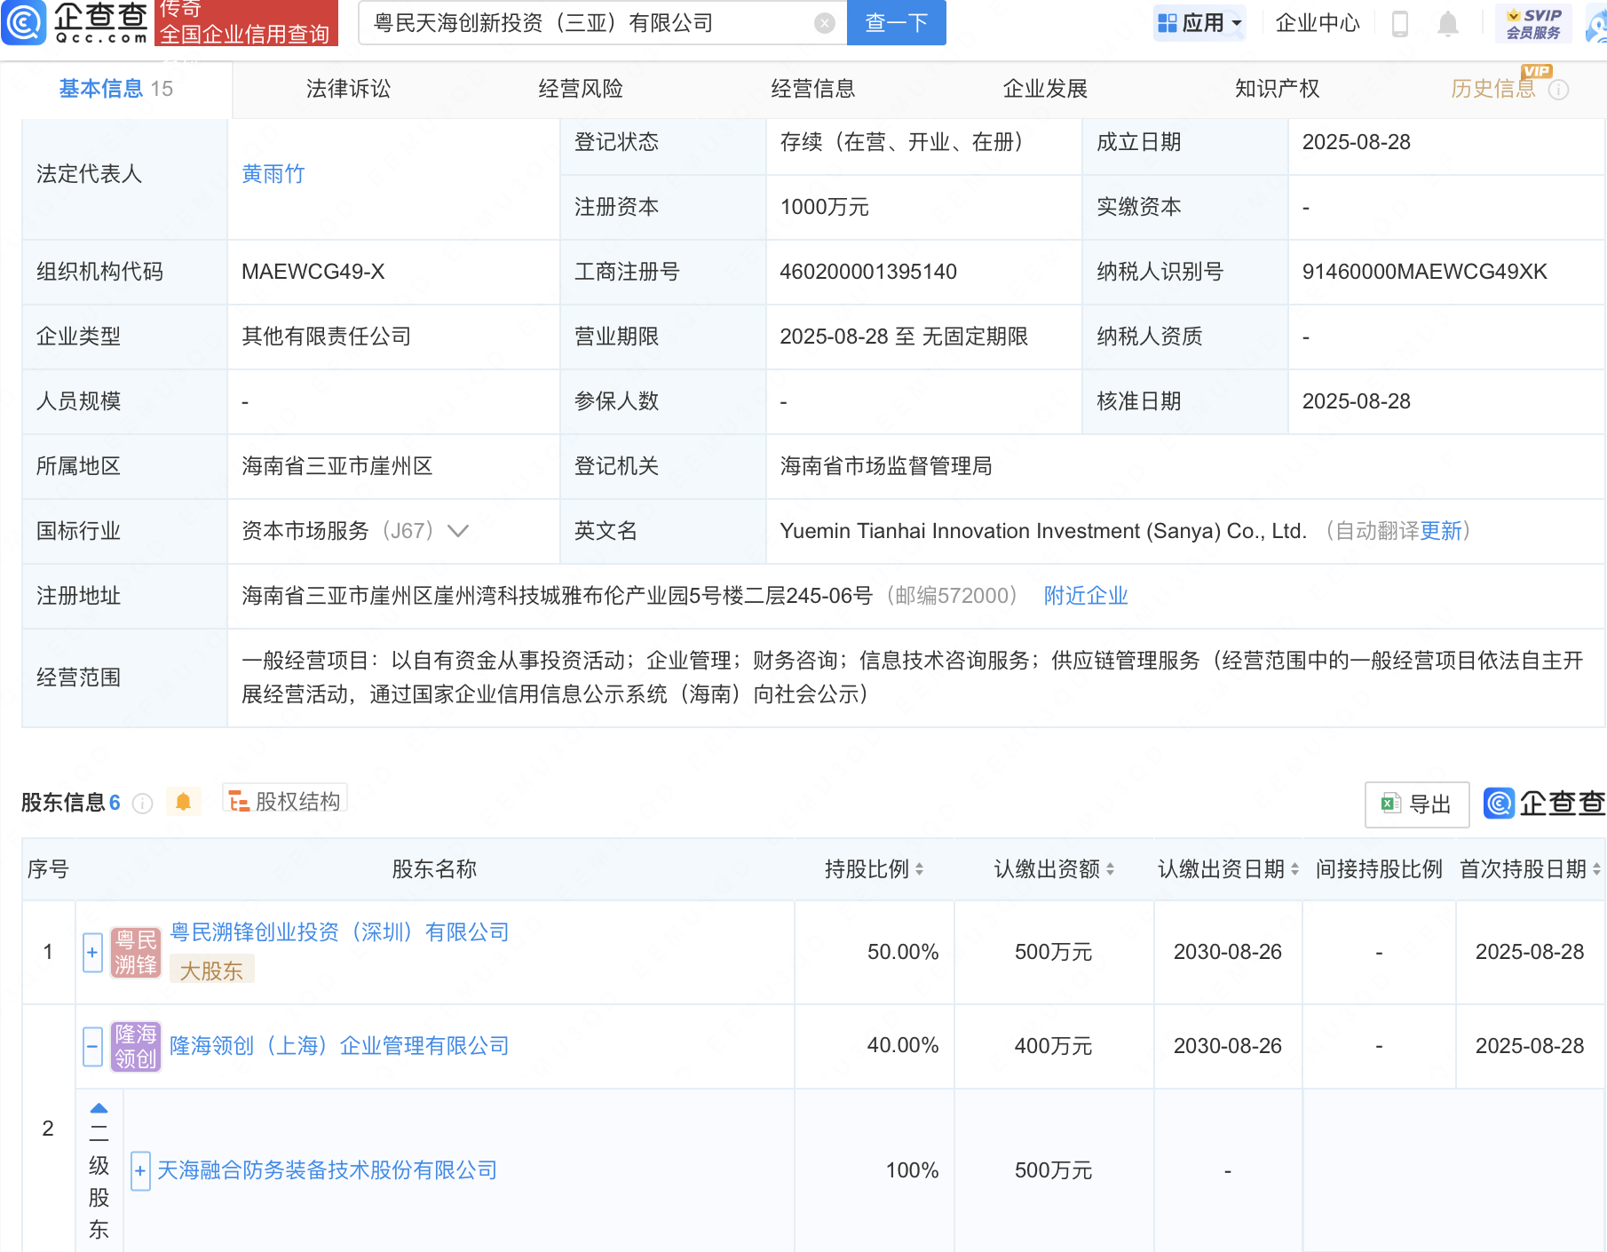Image resolution: width=1607 pixels, height=1252 pixels.
Task: Open 隆海领创（上海）企业管理有限公司 link
Action: tap(339, 1046)
